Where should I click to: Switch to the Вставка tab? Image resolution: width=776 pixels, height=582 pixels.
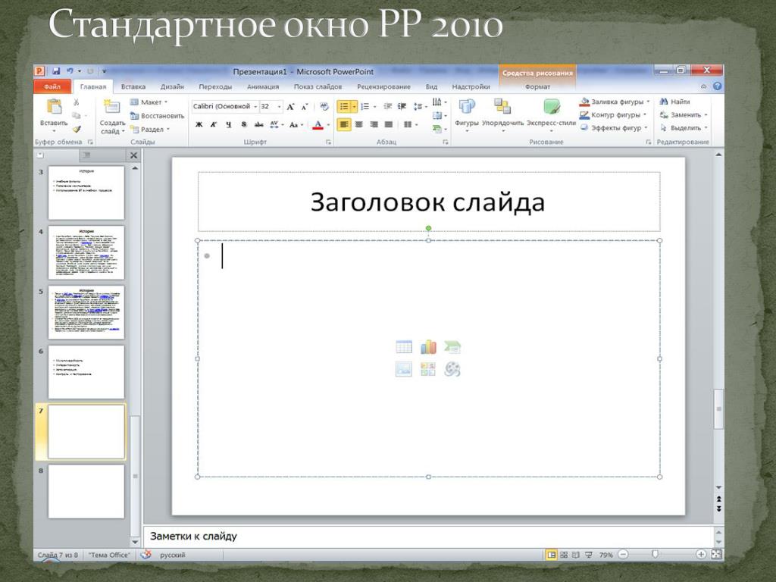(x=133, y=86)
